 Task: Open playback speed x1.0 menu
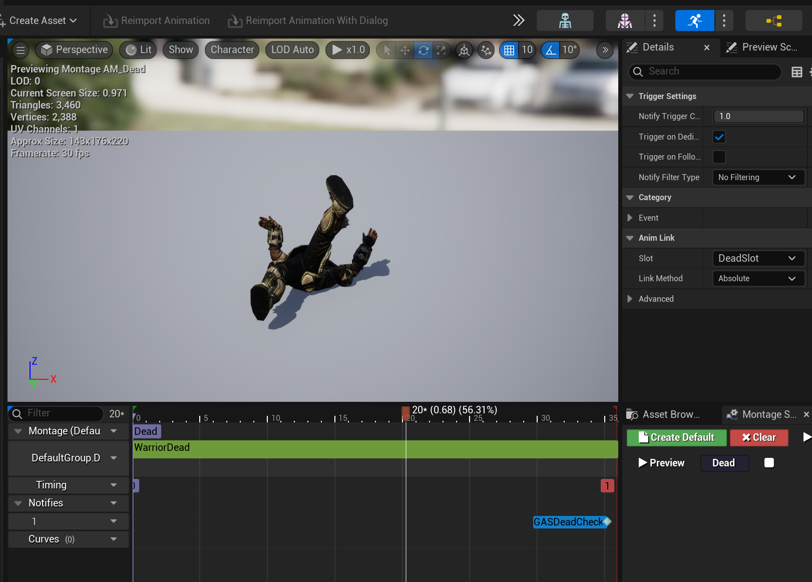348,50
